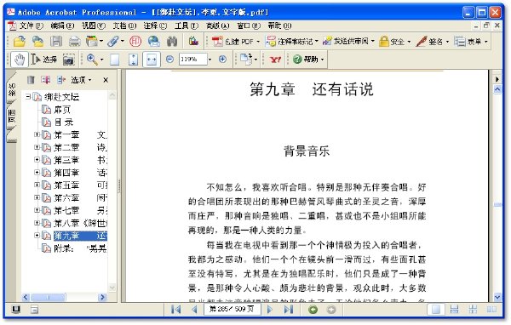The width and height of the screenshot is (511, 325).
Task: Open the 工具 menu
Action: coord(187,26)
